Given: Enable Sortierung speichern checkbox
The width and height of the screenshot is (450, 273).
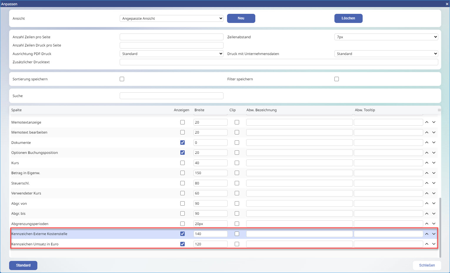Looking at the screenshot, I should (x=122, y=79).
